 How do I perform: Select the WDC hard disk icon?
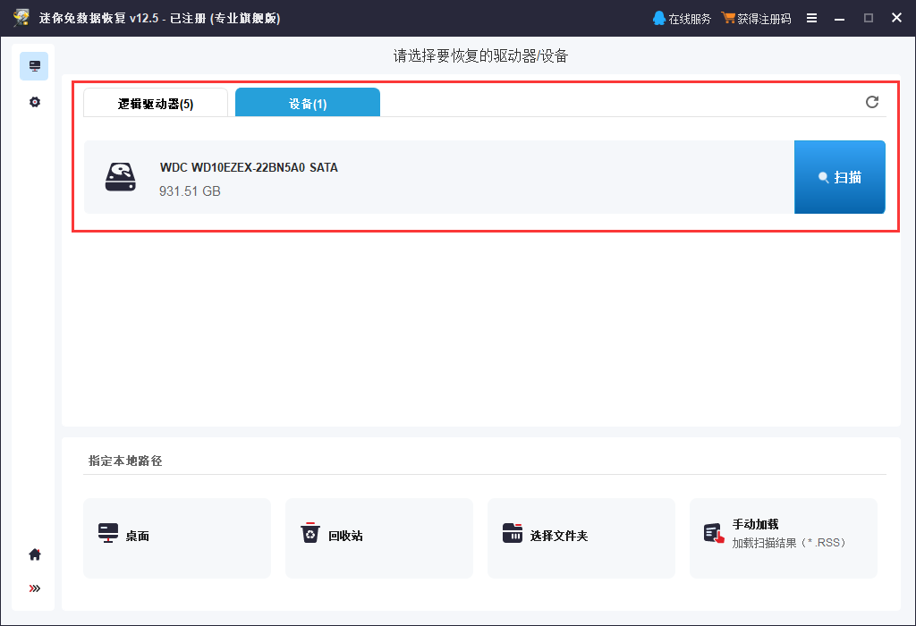(x=121, y=177)
